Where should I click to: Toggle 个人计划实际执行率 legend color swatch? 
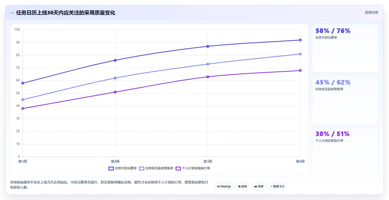[178, 168]
